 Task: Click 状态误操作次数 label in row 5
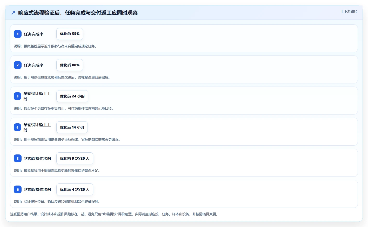(x=38, y=159)
